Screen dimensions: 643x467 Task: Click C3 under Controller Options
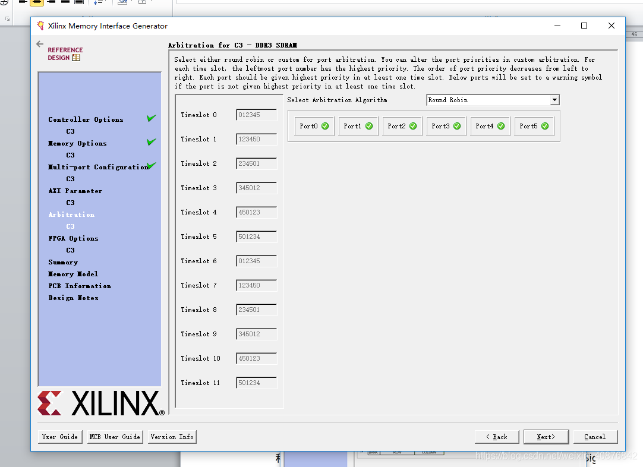click(x=71, y=132)
